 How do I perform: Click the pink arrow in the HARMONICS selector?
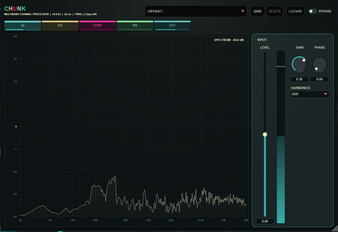325,94
